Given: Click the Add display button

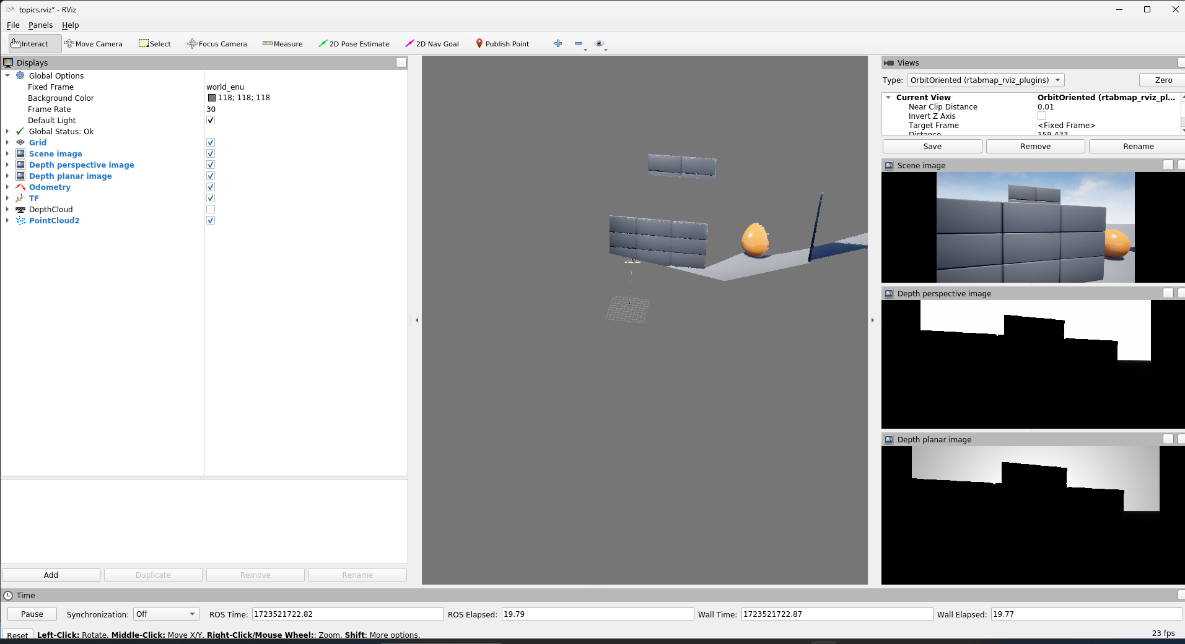Looking at the screenshot, I should (x=51, y=575).
